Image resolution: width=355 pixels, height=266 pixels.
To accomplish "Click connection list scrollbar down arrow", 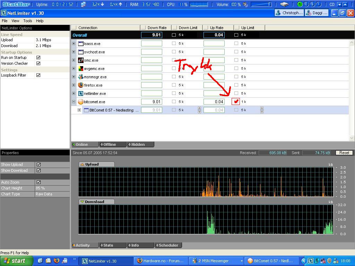I will [352, 138].
